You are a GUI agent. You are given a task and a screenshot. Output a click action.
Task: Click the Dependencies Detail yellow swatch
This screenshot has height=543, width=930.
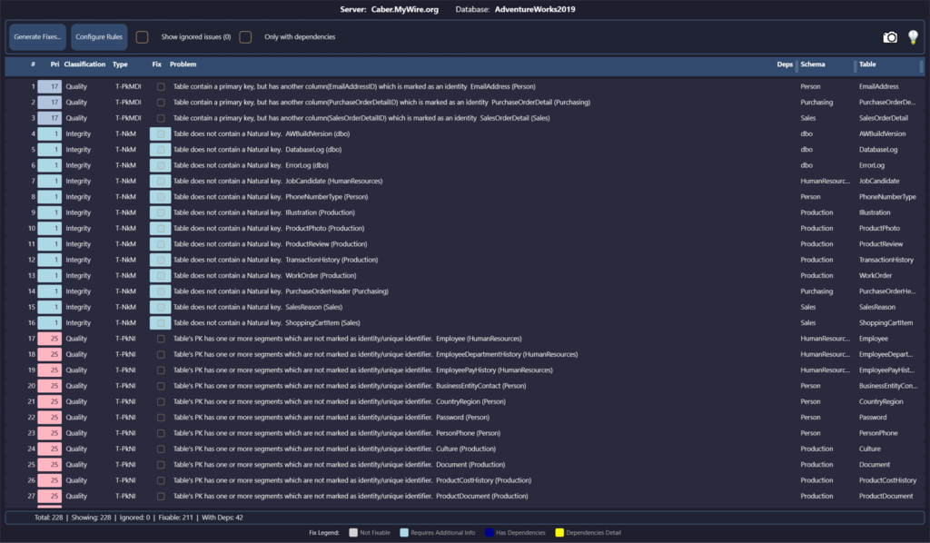point(559,532)
